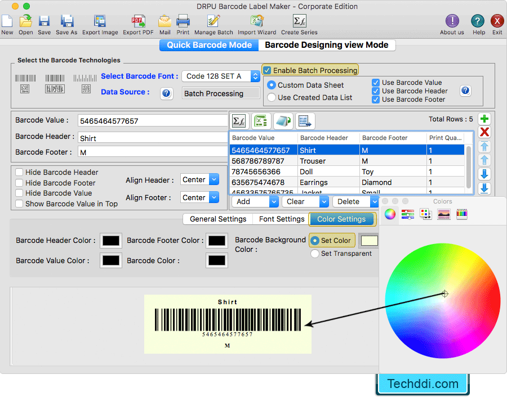The height and width of the screenshot is (397, 507).
Task: Click the Barcode Color swatch
Action: coord(217,261)
